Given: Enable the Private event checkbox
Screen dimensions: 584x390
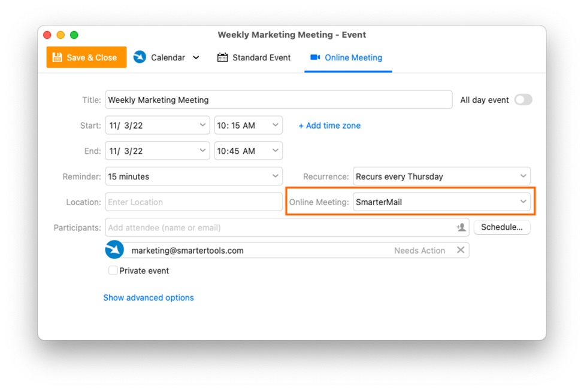Looking at the screenshot, I should [113, 270].
